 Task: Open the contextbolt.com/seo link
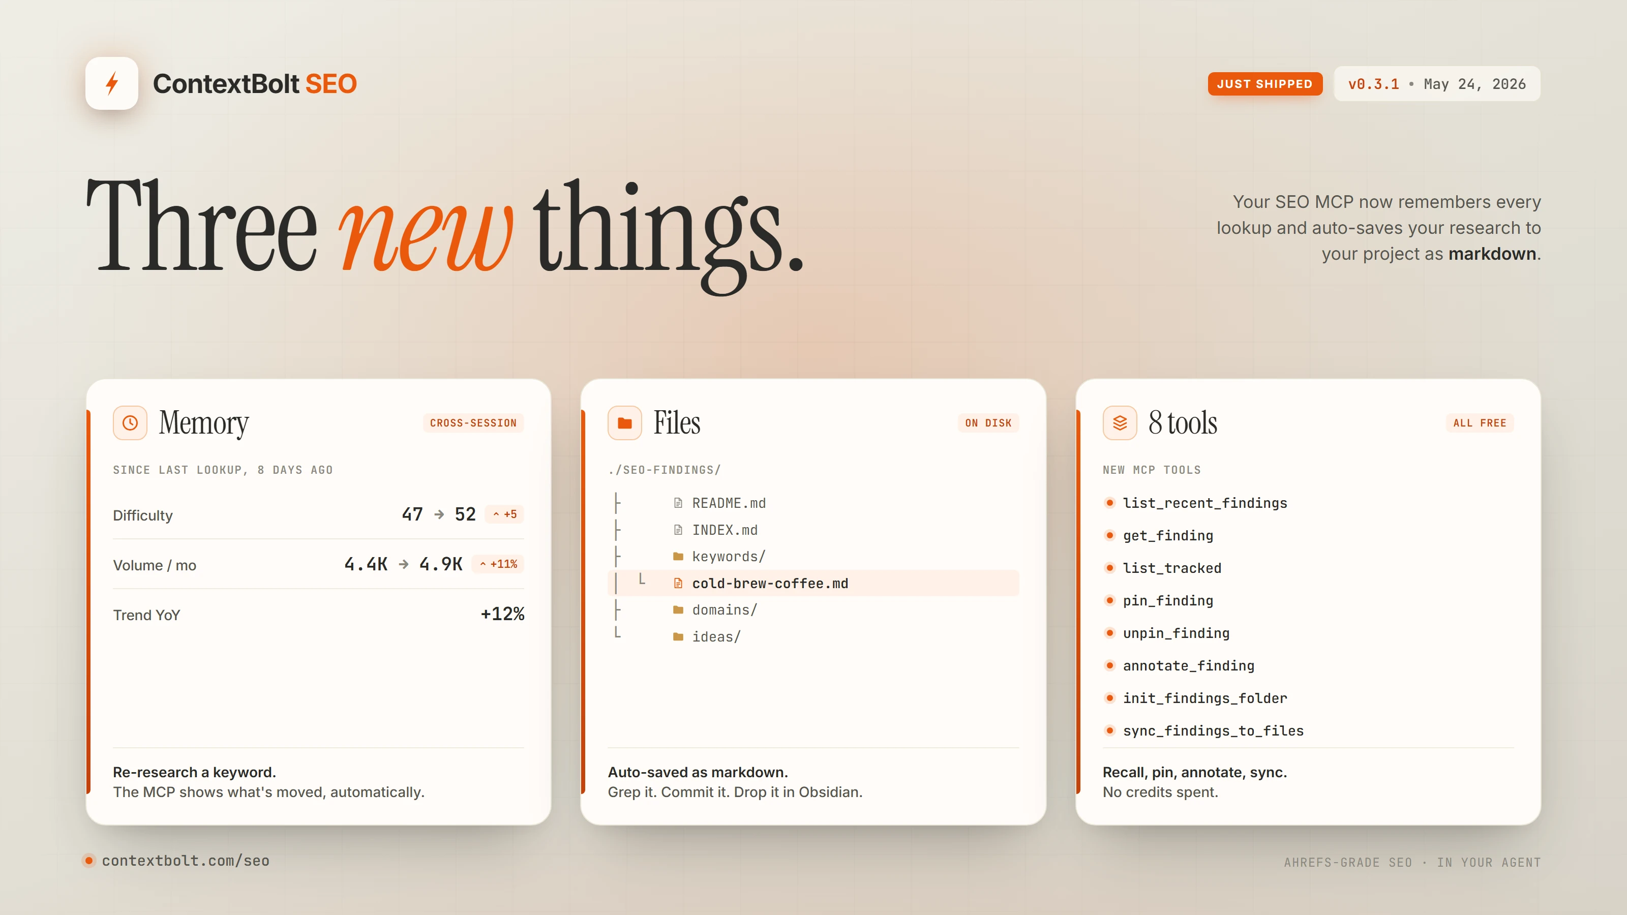click(x=186, y=861)
